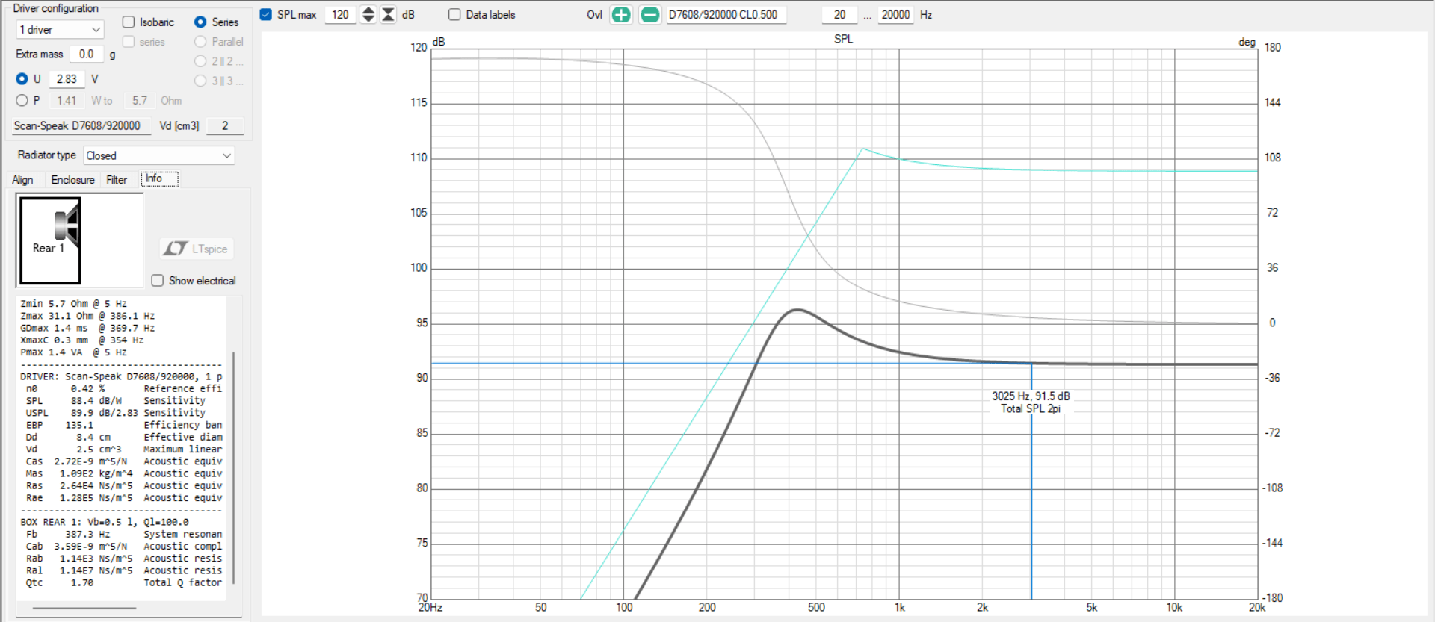1435x622 pixels.
Task: Click the Extra mass input field
Action: [87, 54]
